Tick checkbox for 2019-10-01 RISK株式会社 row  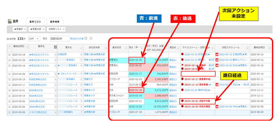(9, 90)
